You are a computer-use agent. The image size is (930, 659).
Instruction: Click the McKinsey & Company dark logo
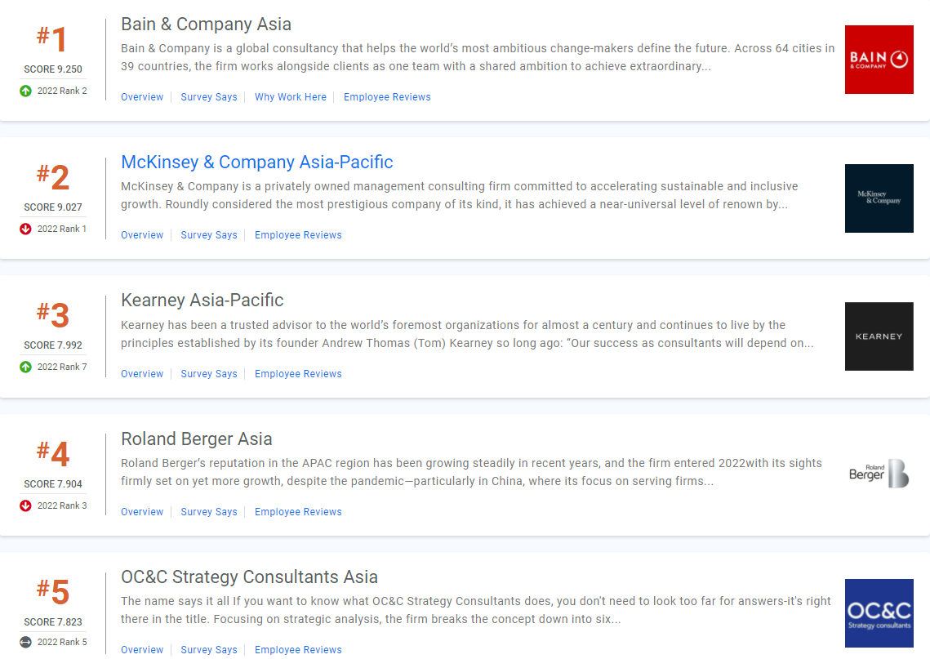(x=879, y=198)
